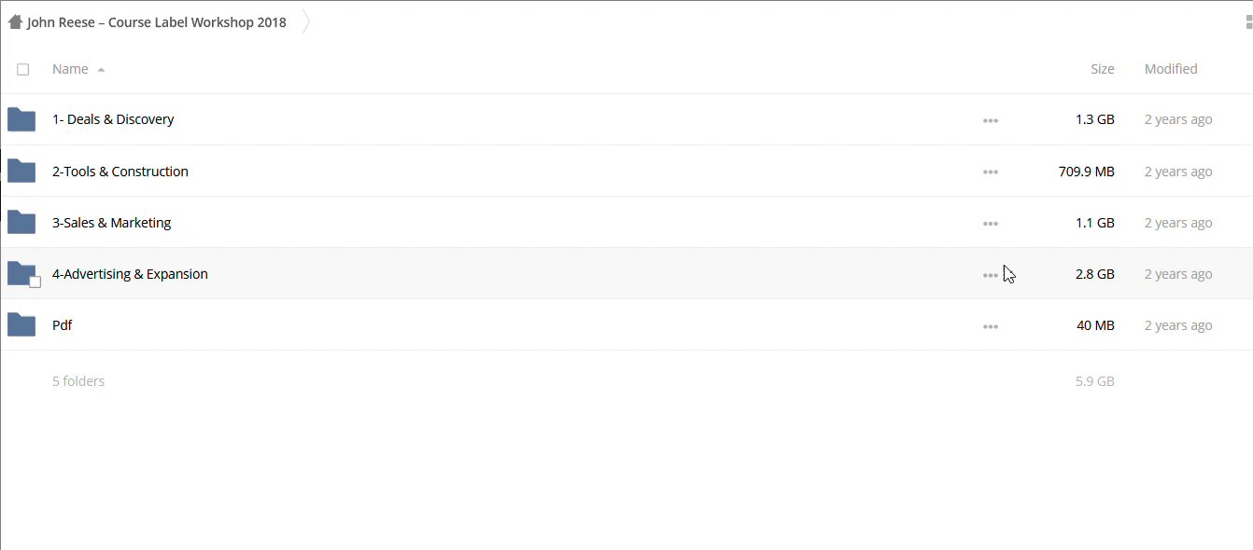Click the Pdf folder icon

(21, 325)
